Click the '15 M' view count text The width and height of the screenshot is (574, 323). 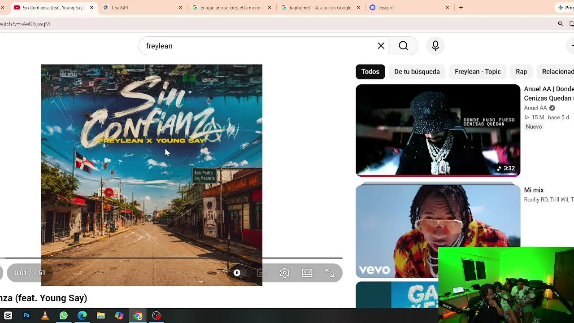click(538, 118)
